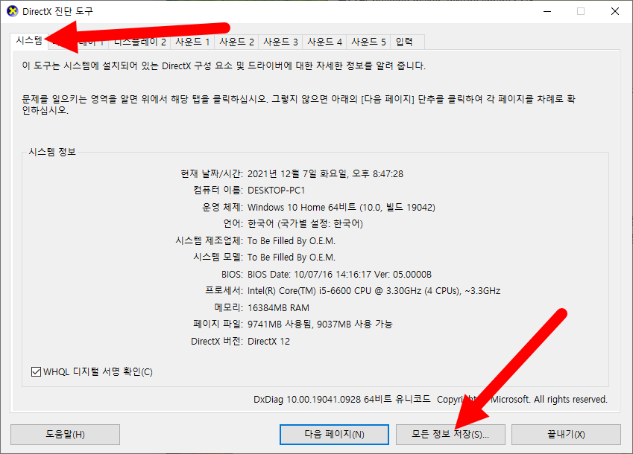Click the 한국어 language value
Image resolution: width=633 pixels, height=454 pixels.
point(305,223)
